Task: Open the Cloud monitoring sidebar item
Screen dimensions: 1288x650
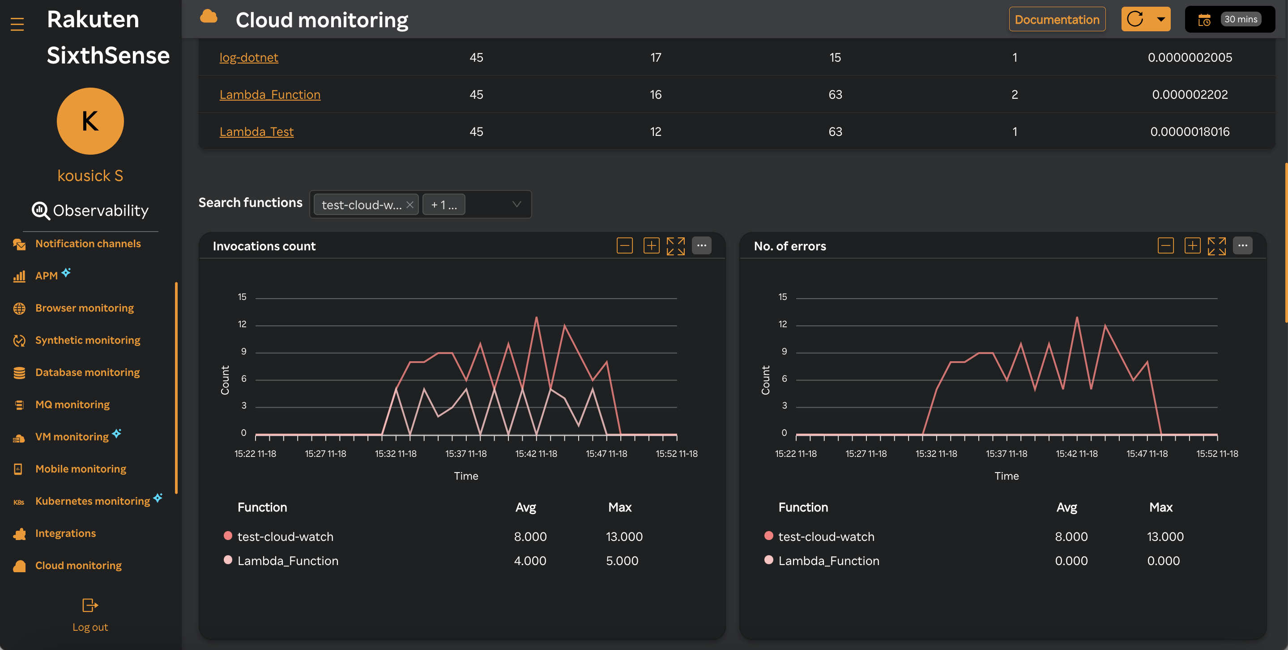Action: [78, 566]
